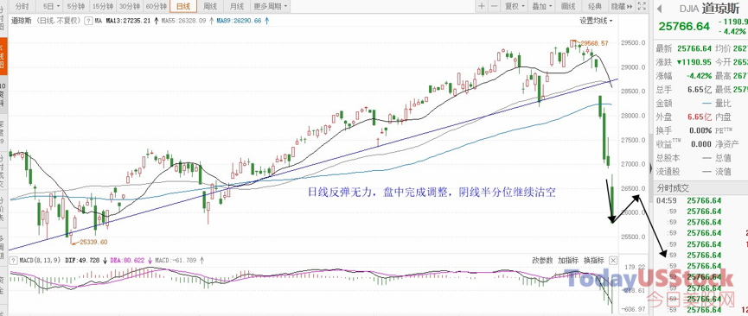Image resolution: width=748 pixels, height=316 pixels.
Task: Click the 换手 0.00% row
Action: tap(684, 130)
